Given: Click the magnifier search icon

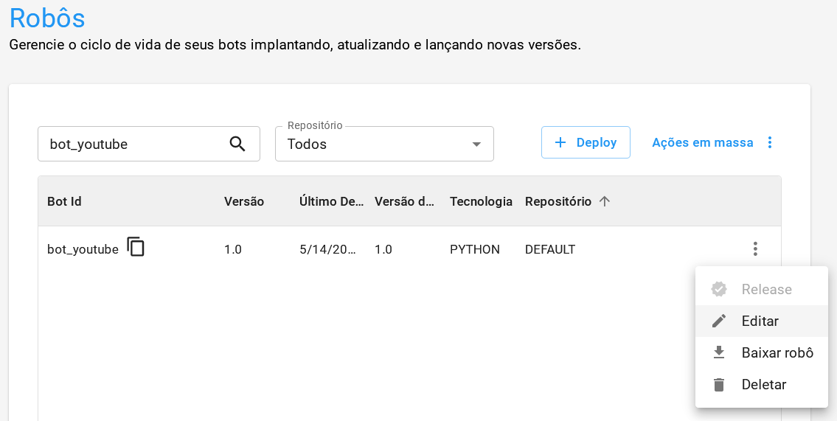Looking at the screenshot, I should coord(237,144).
